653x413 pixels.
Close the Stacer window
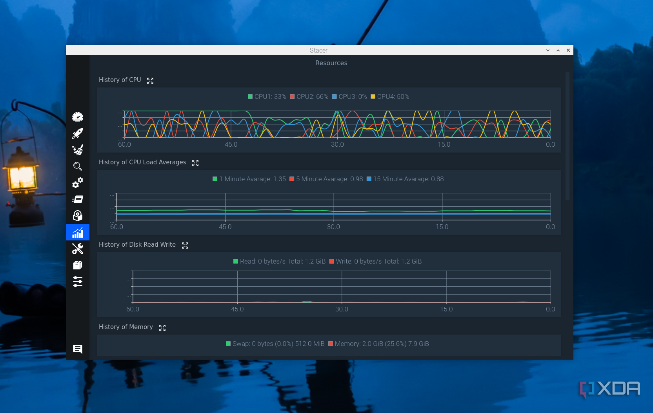(568, 50)
